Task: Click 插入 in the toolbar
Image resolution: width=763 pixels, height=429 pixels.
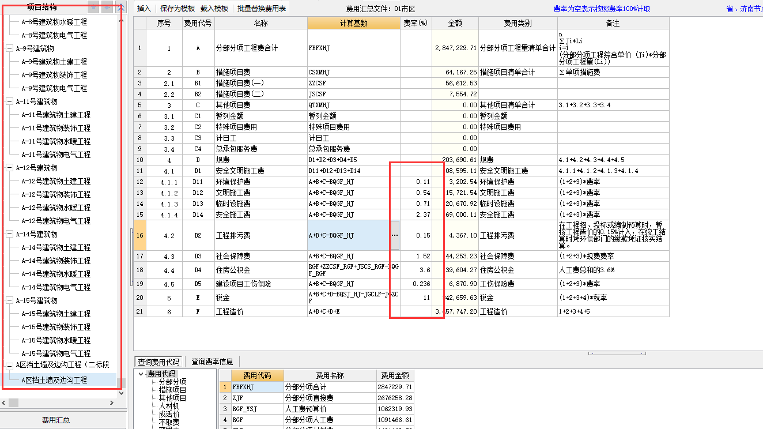Action: coord(144,9)
